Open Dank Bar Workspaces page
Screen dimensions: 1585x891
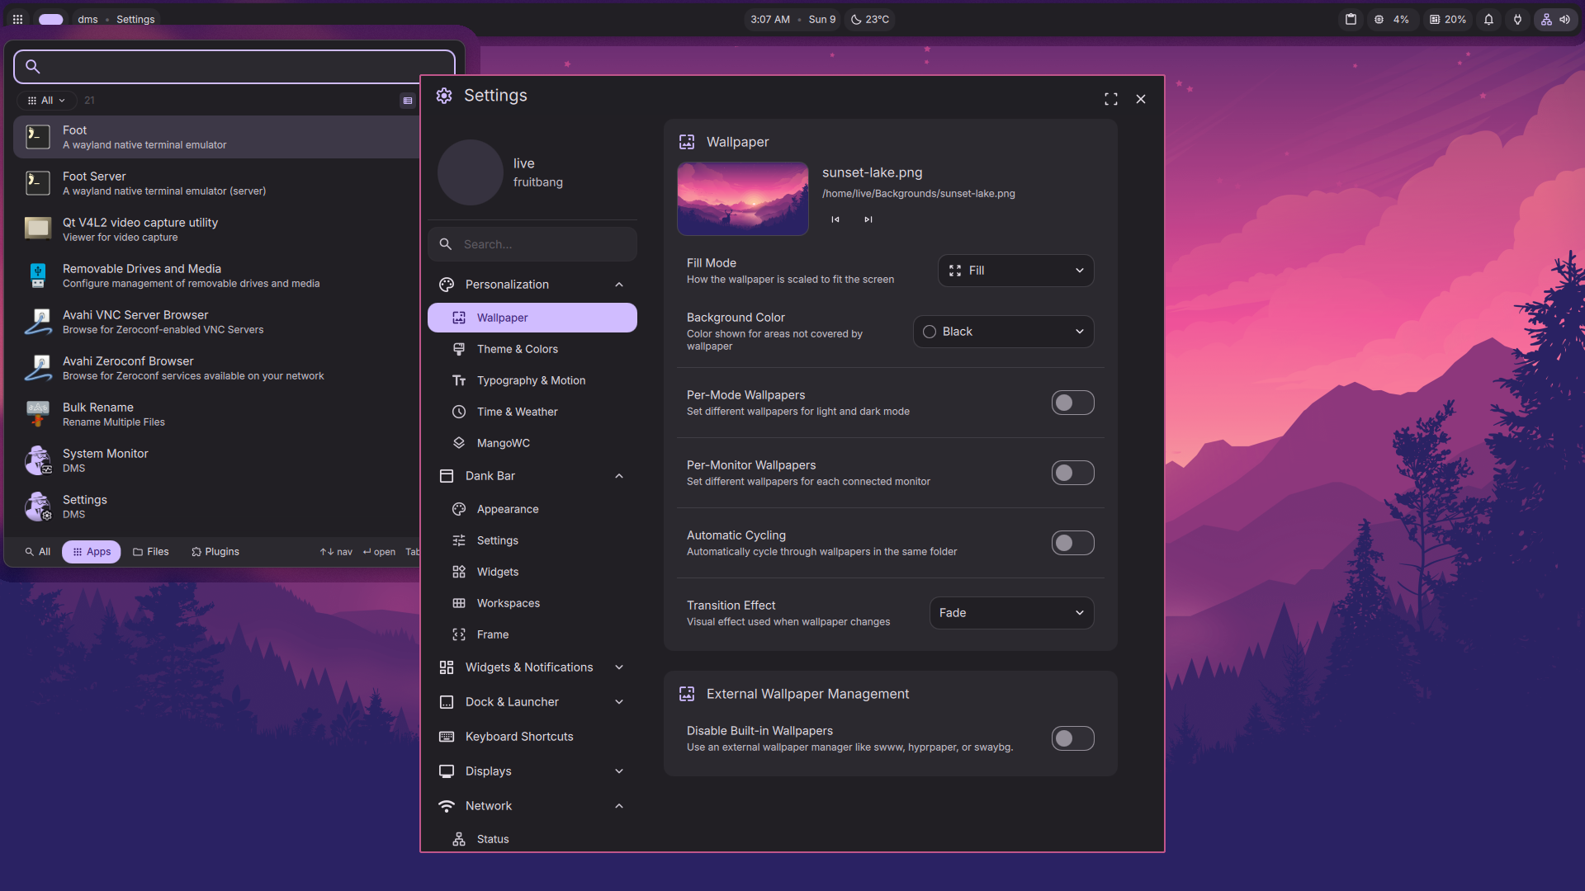click(532, 603)
